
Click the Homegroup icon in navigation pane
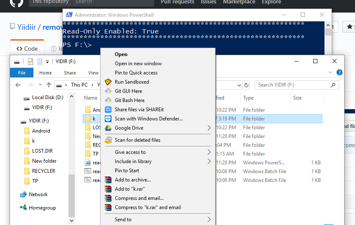(x=23, y=207)
